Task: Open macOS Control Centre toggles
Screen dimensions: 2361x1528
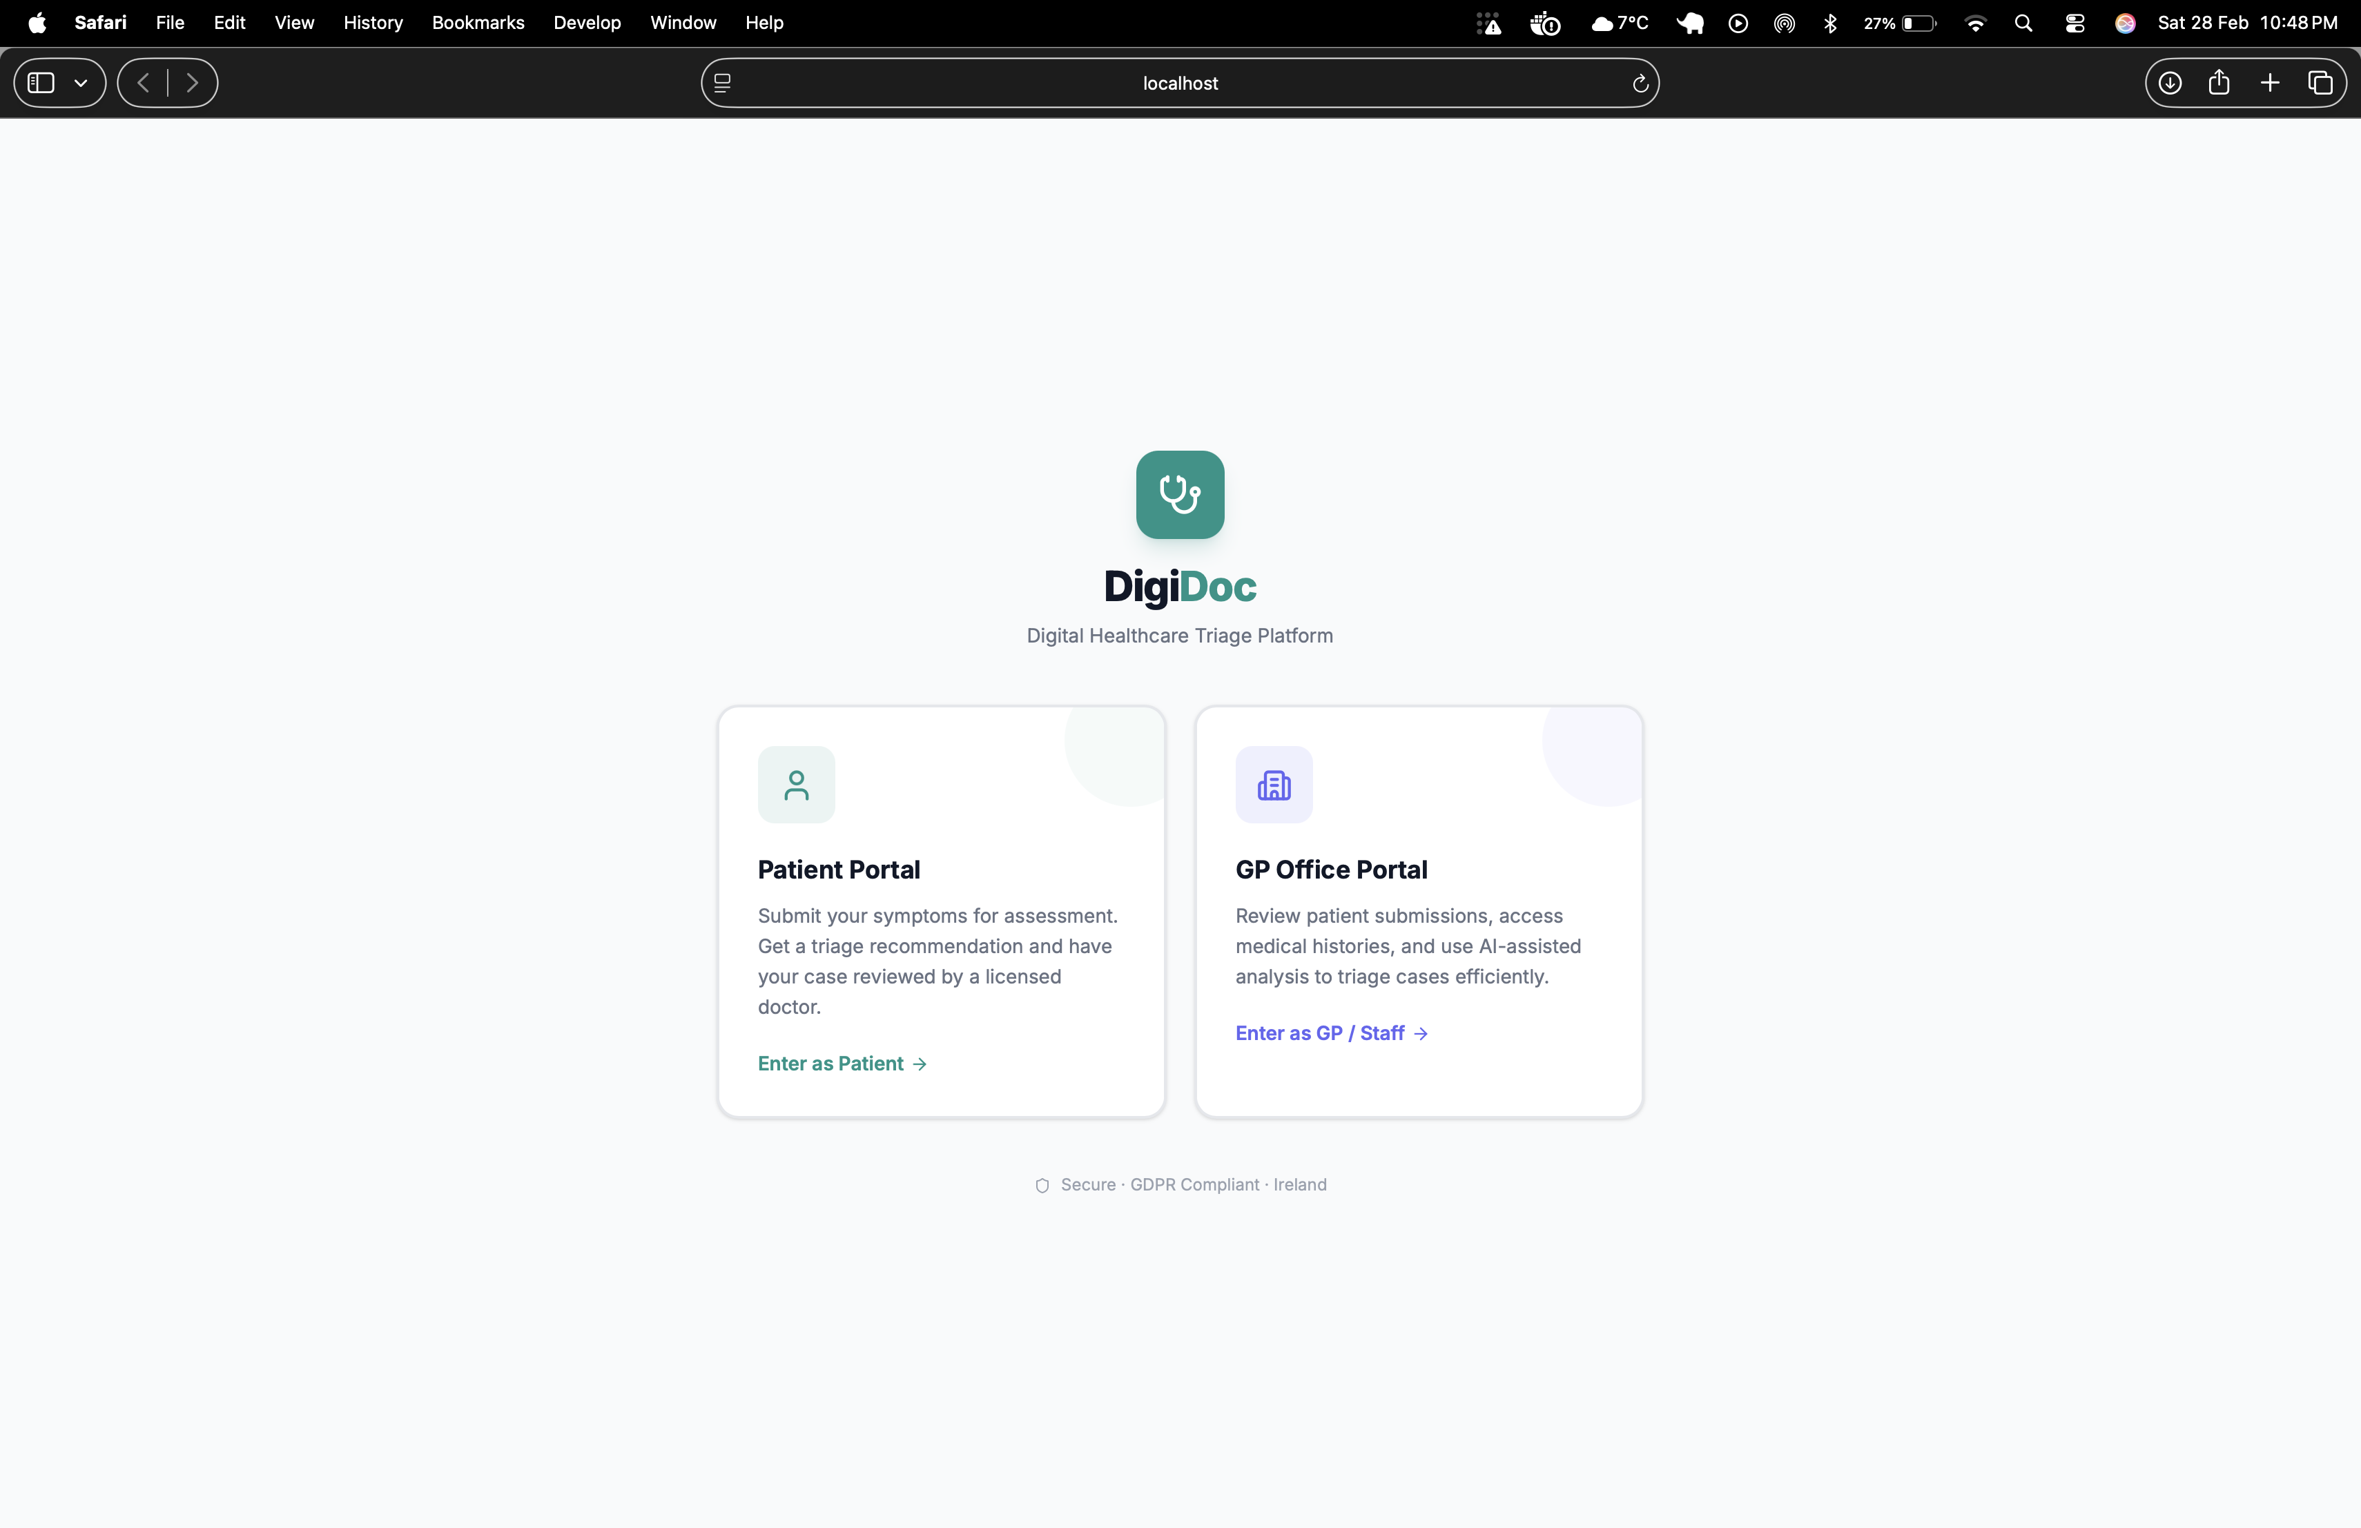Action: click(x=2075, y=23)
